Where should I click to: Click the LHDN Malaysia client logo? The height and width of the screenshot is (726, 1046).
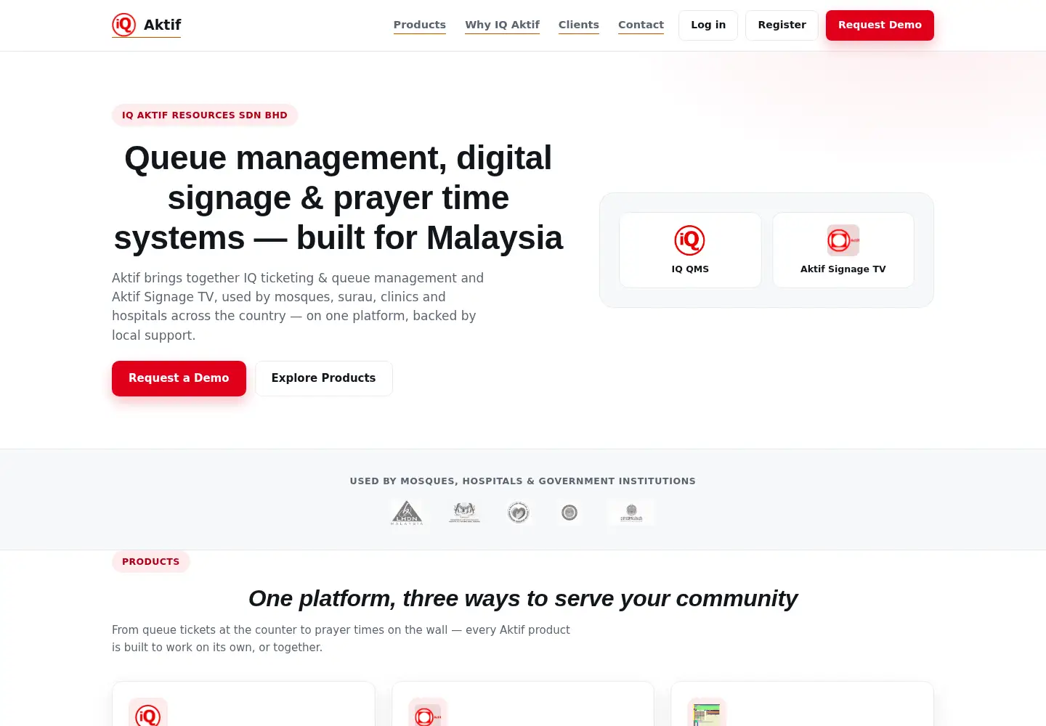coord(407,513)
